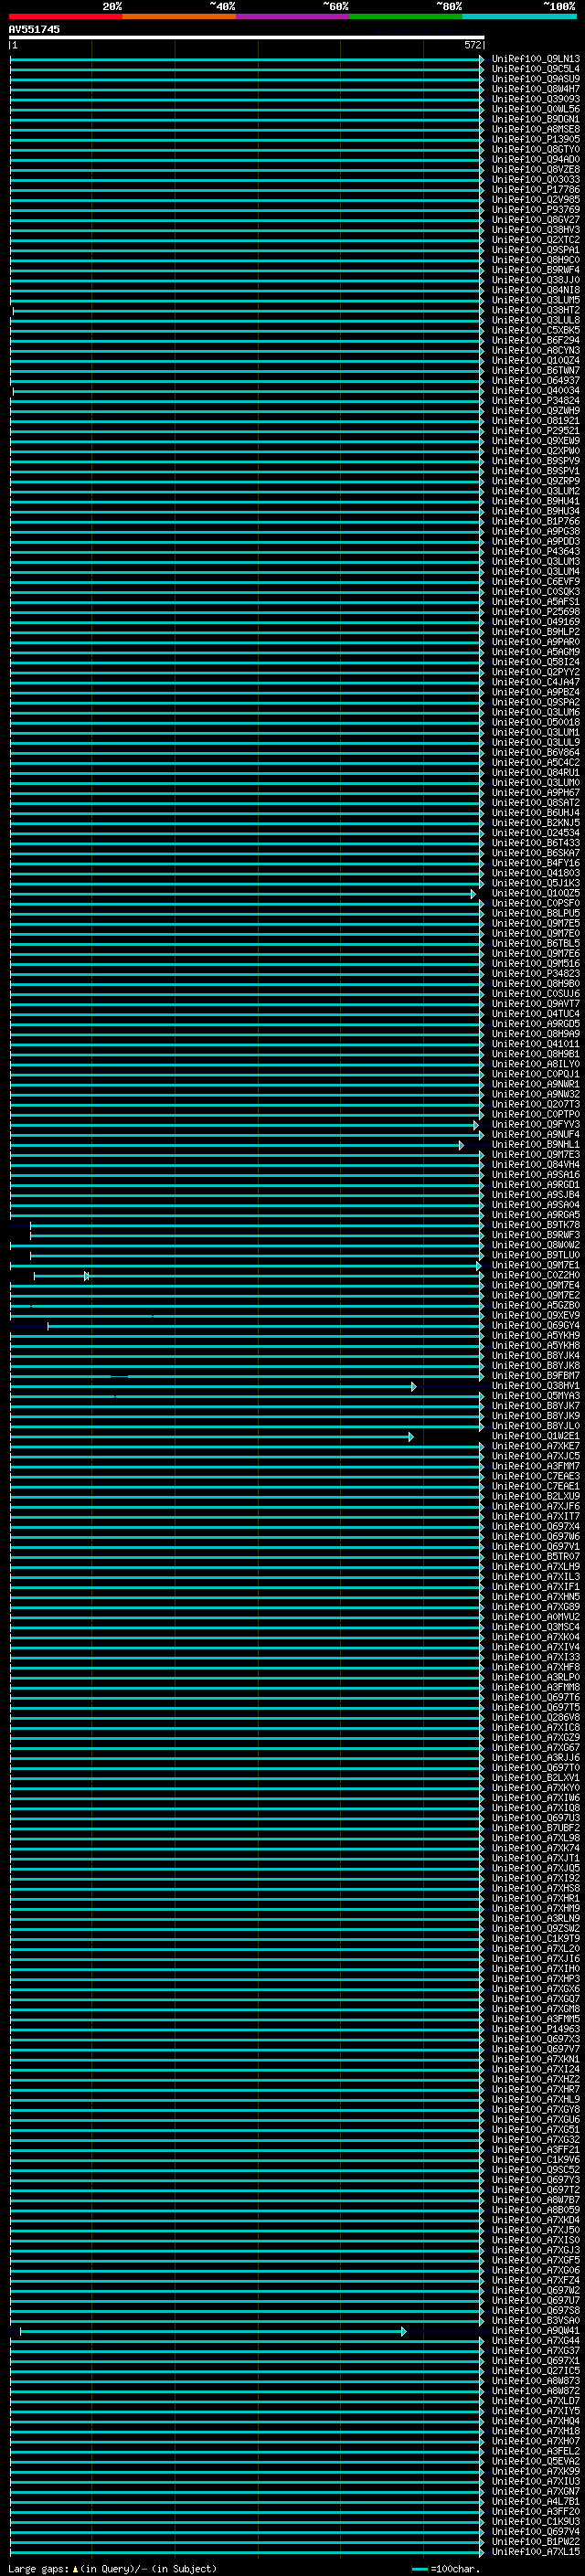Image resolution: width=585 pixels, height=2576 pixels.
Task: Select hit label UniRef100_B9NHL1
Action: tap(536, 1145)
